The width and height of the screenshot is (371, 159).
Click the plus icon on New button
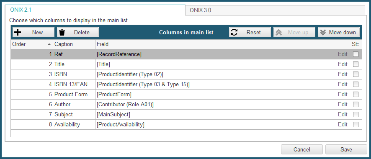click(18, 32)
